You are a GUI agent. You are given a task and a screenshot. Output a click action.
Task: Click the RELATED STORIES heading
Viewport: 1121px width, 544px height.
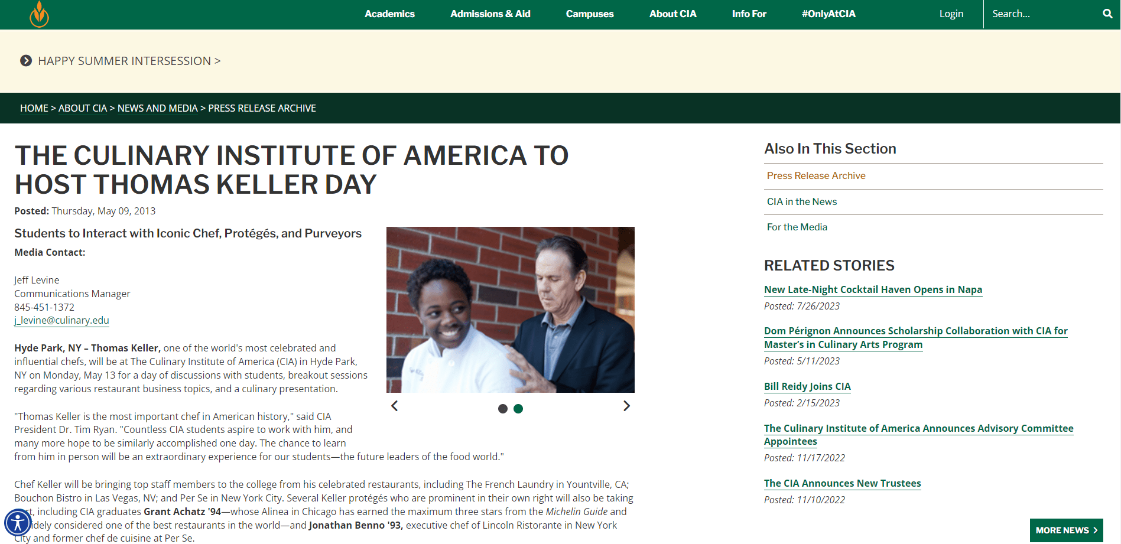click(x=829, y=265)
